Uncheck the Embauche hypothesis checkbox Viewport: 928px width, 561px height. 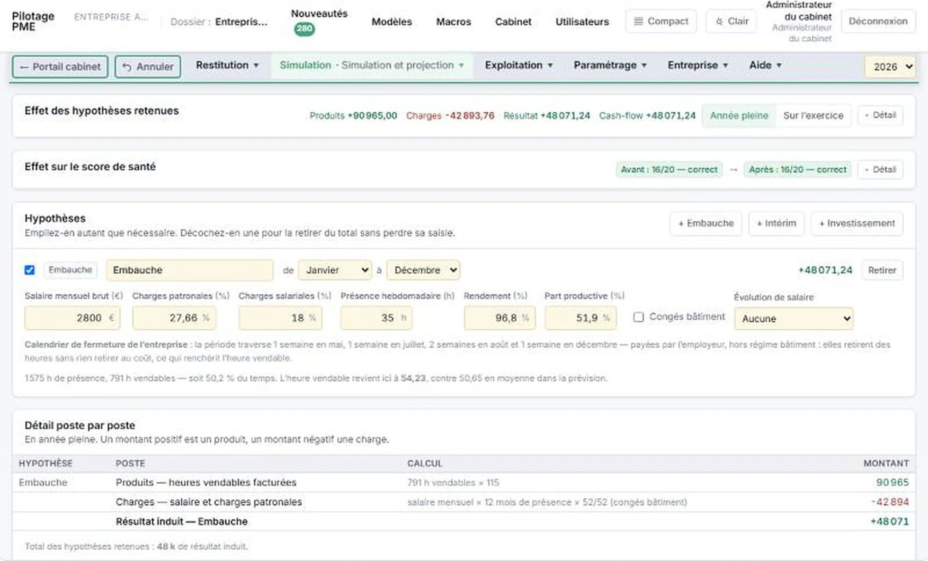click(x=30, y=270)
